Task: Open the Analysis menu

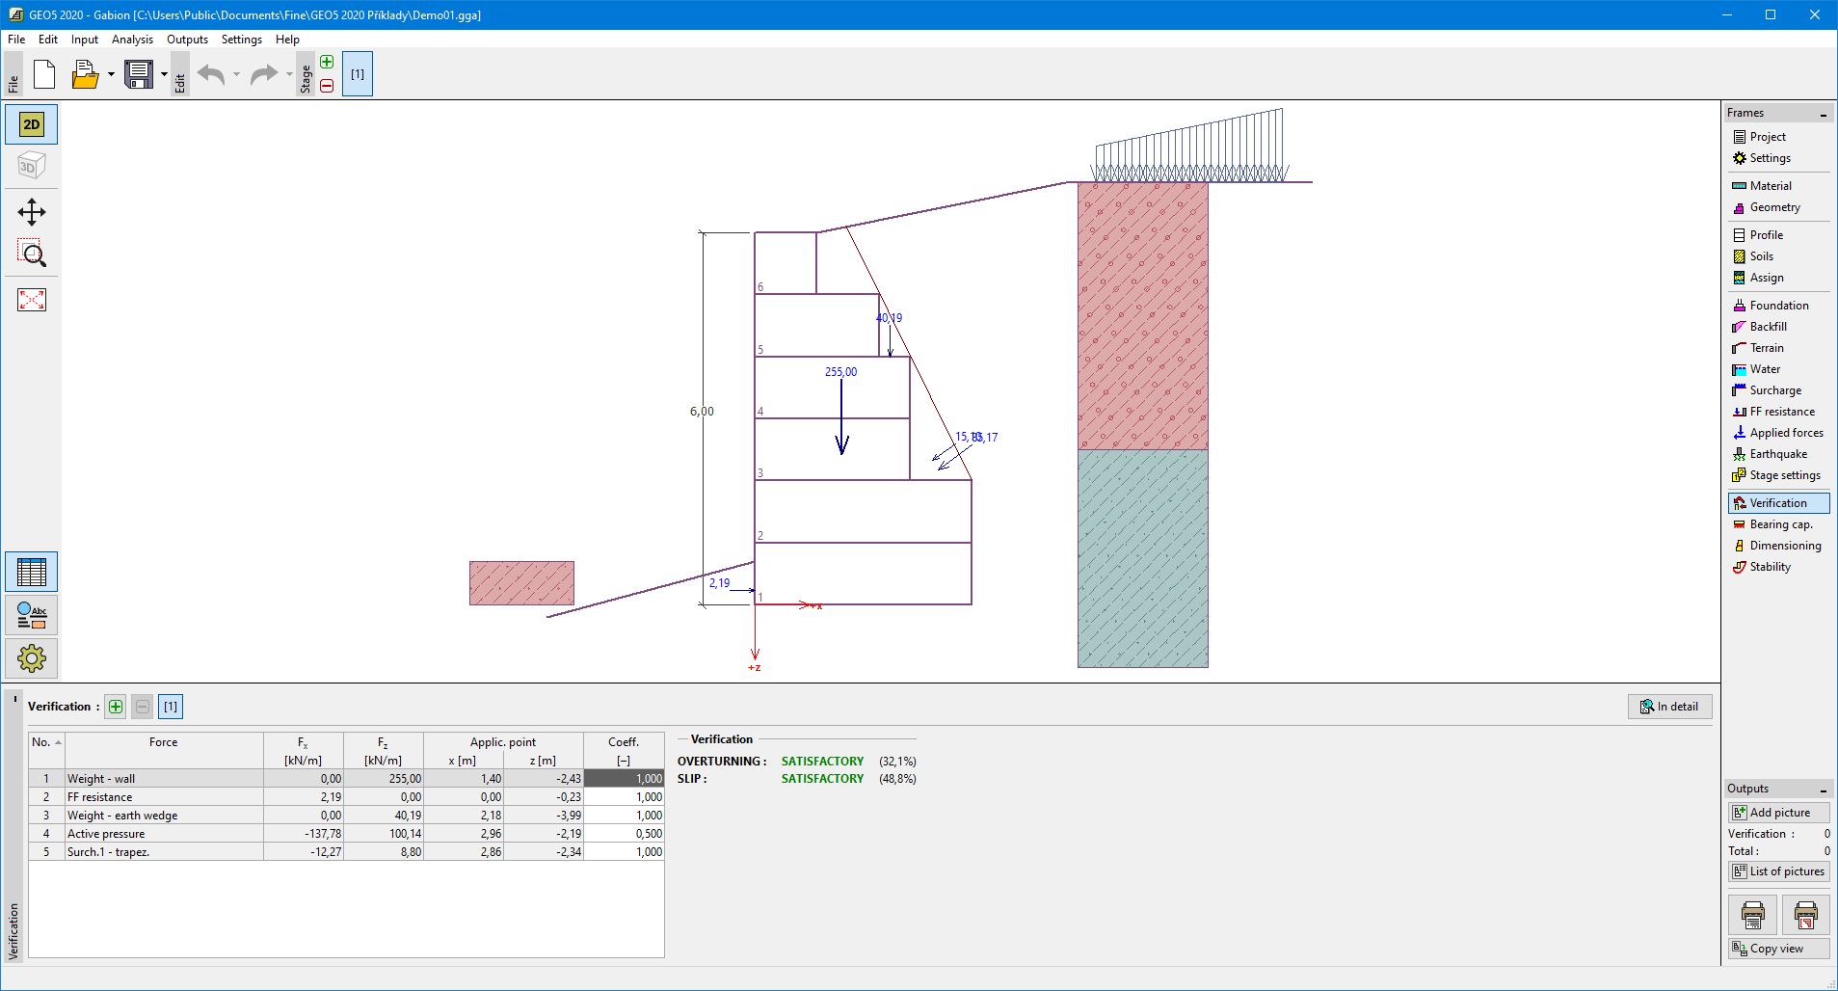Action: coord(132,40)
